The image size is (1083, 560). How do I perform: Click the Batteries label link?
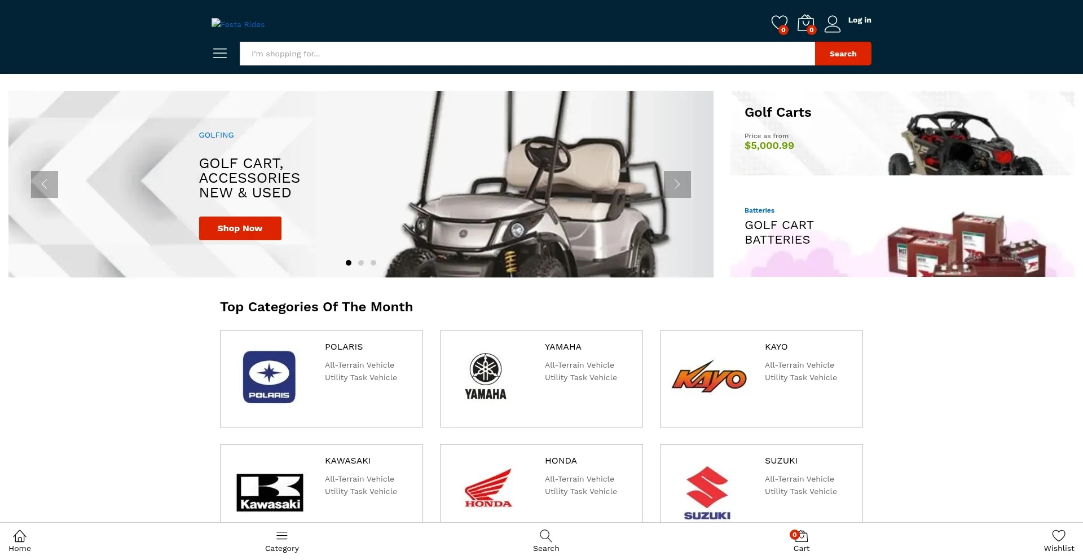point(759,210)
